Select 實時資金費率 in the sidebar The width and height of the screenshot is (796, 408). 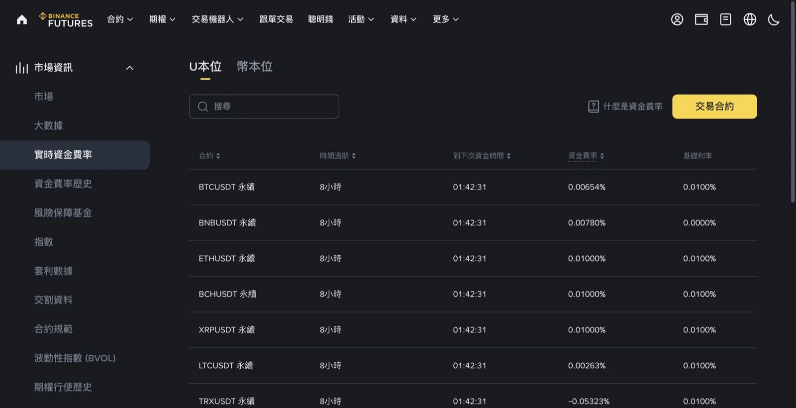(75, 155)
